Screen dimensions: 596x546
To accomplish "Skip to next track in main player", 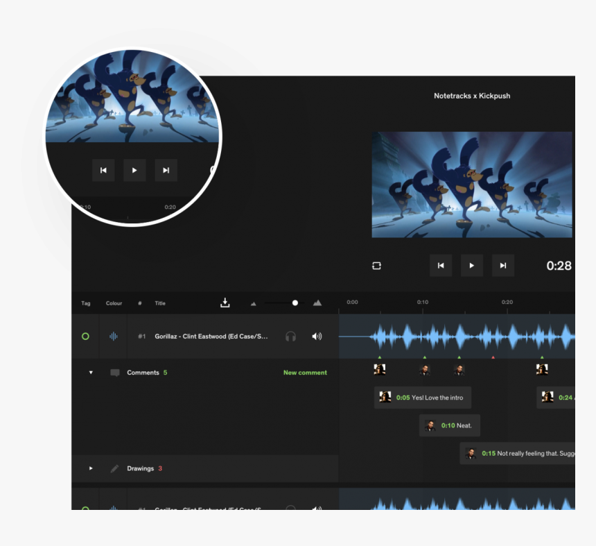I will coord(503,266).
